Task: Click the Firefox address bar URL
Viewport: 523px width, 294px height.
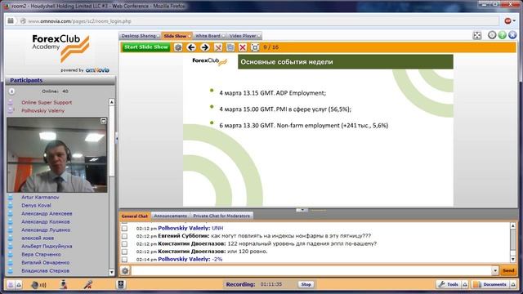Action: point(79,21)
